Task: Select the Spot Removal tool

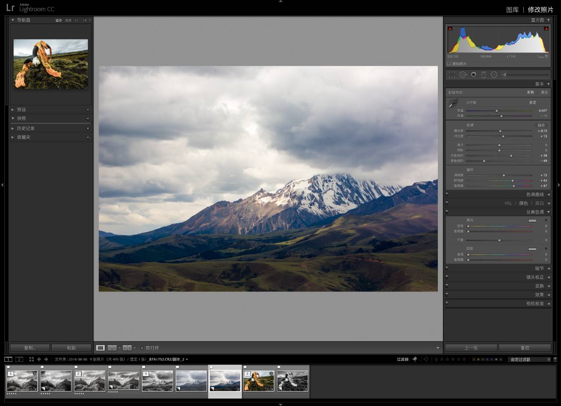Action: (x=463, y=75)
